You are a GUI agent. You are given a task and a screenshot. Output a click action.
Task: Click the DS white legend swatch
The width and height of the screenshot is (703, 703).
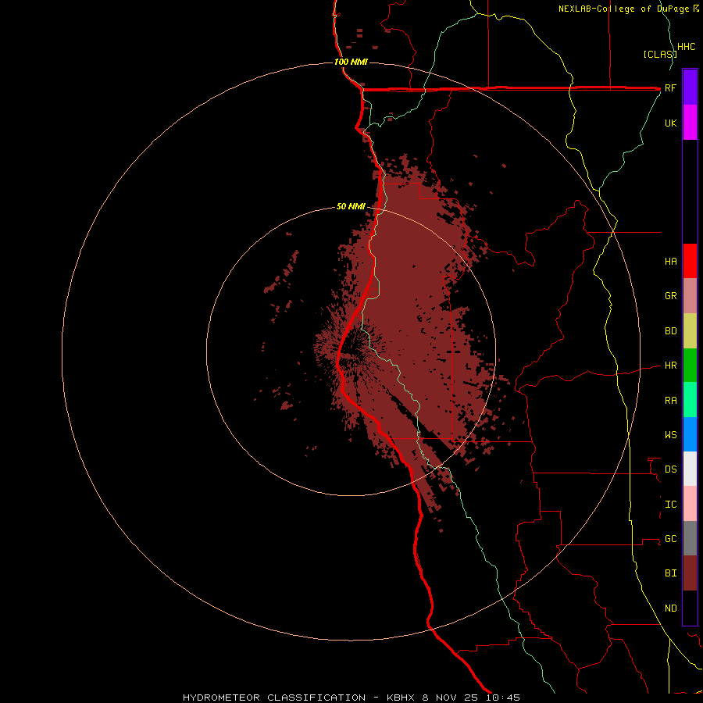point(690,469)
